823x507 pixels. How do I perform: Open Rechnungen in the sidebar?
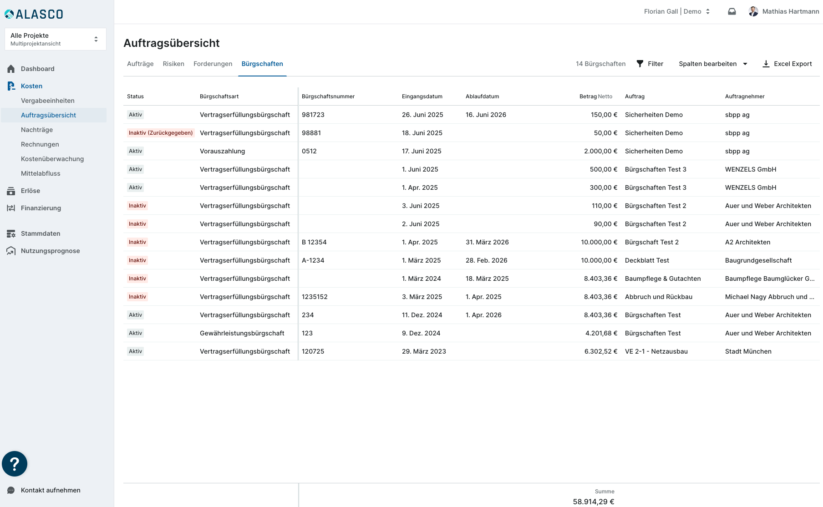point(40,144)
